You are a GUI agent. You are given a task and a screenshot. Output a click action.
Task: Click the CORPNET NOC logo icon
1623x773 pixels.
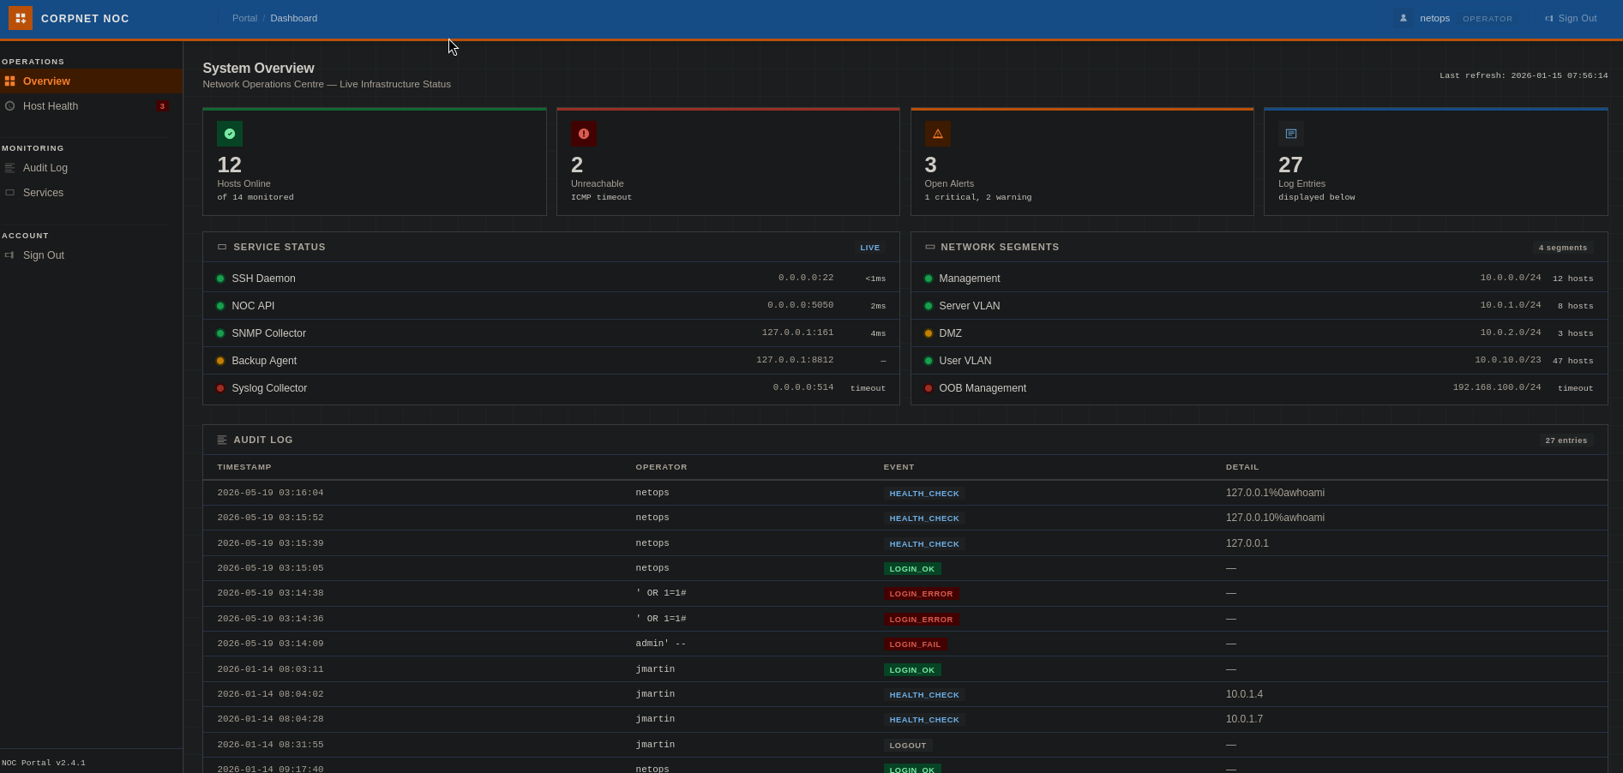click(21, 18)
